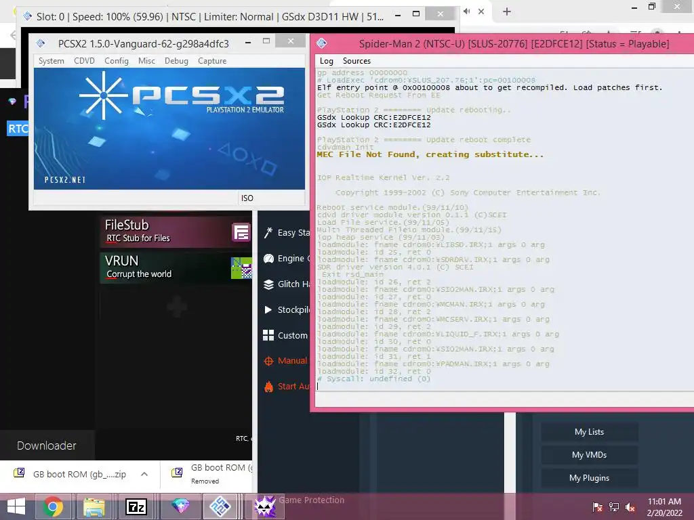Open the CDVD menu in PCSX2
Screen dimensions: 694x520
tap(84, 60)
